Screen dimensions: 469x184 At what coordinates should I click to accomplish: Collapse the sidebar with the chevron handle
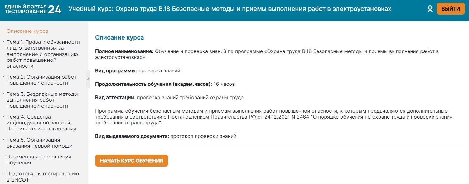pyautogui.click(x=88, y=79)
